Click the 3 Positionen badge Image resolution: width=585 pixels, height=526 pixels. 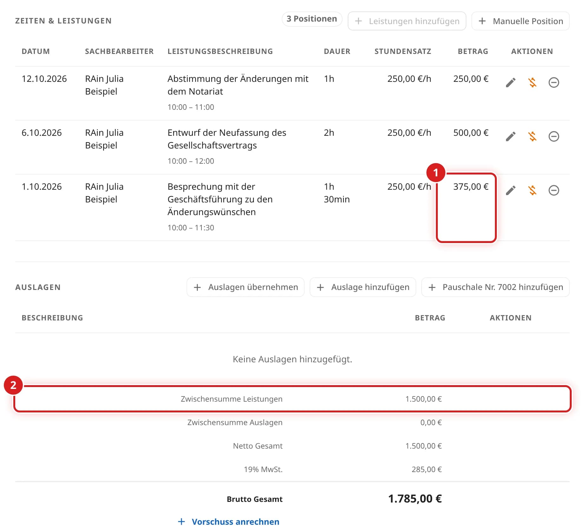click(x=312, y=19)
